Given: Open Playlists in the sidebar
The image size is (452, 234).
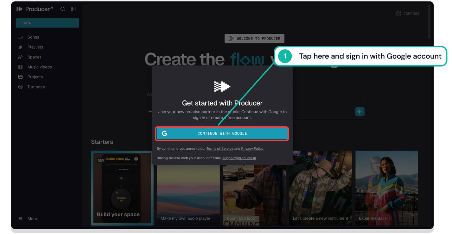Looking at the screenshot, I should 35,47.
